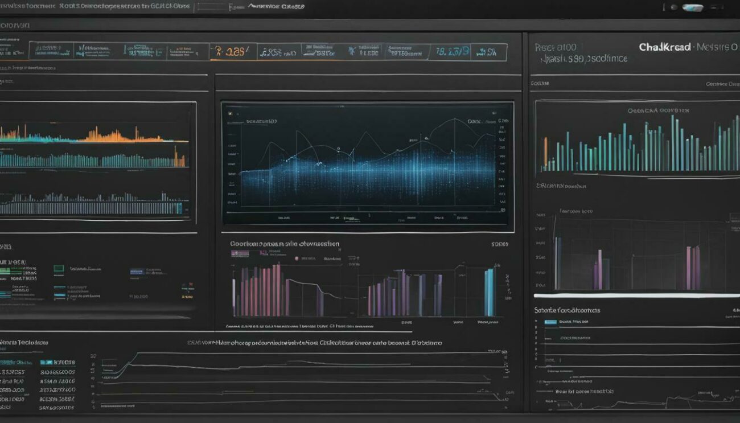Select the last cyan metric tile in stats bar
This screenshot has height=423, width=740.
(488, 52)
